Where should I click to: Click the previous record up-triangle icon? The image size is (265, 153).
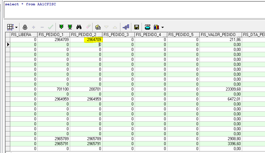pos(115,27)
